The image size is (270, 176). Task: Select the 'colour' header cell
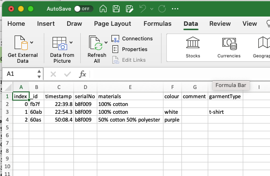[x=172, y=96]
